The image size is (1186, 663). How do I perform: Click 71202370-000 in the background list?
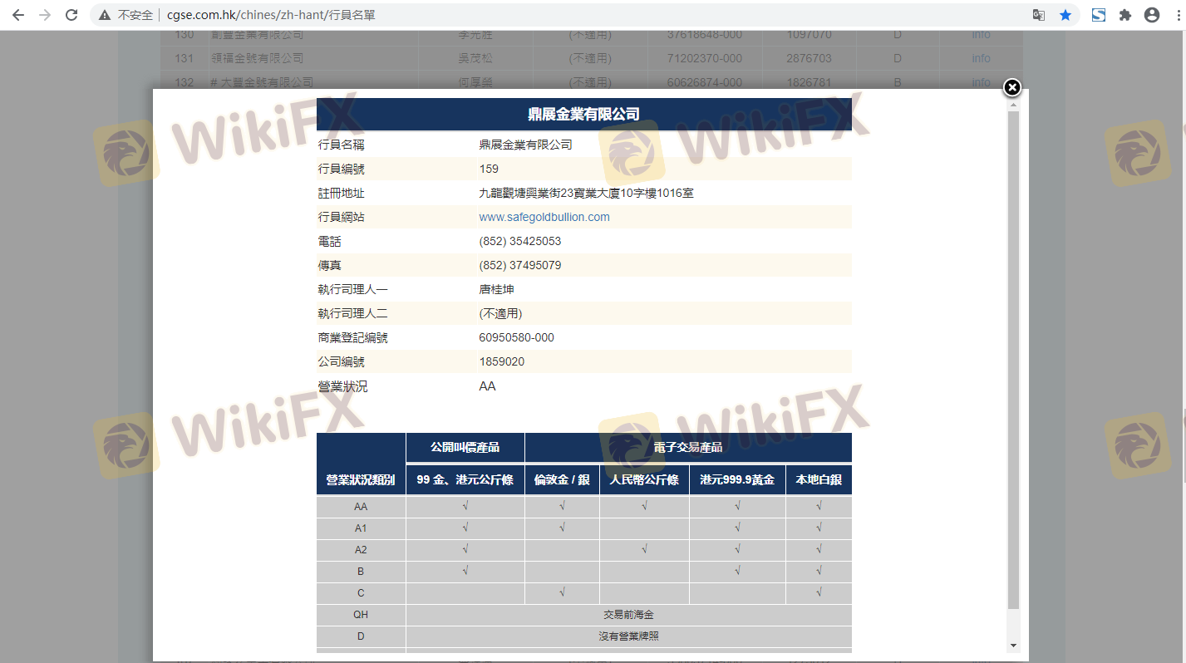(x=705, y=58)
